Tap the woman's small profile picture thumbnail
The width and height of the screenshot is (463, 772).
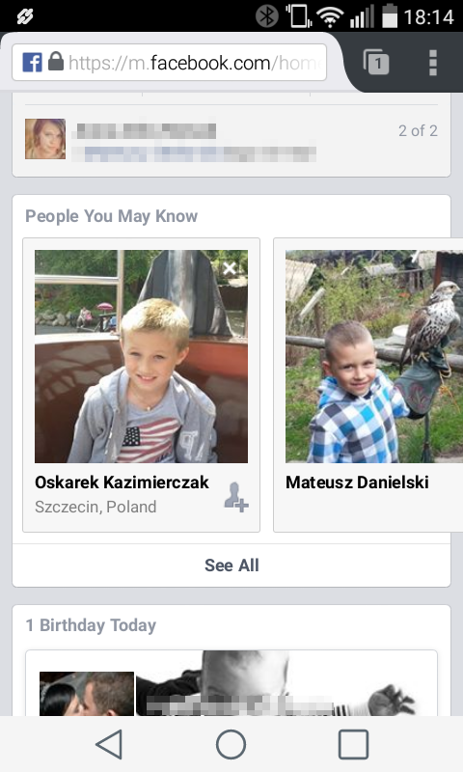point(45,139)
